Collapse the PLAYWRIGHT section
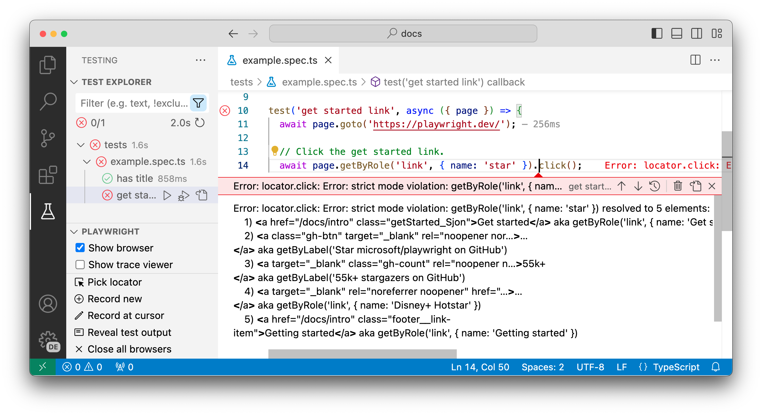This screenshot has width=762, height=415. [x=74, y=231]
